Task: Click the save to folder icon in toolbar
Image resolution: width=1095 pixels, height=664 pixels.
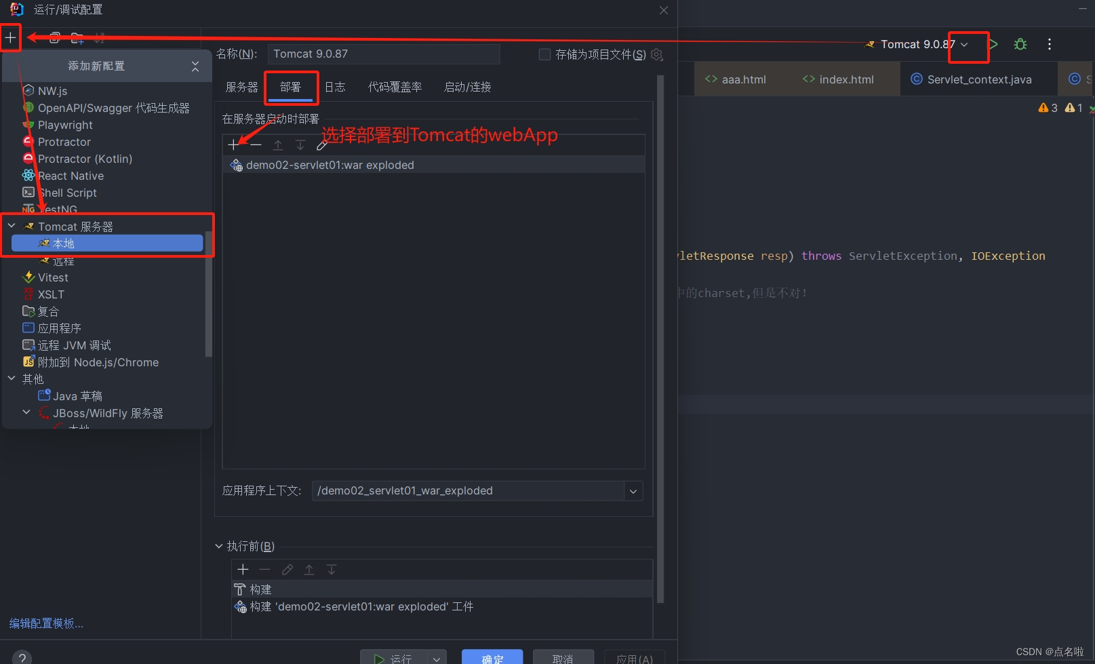Action: tap(77, 38)
